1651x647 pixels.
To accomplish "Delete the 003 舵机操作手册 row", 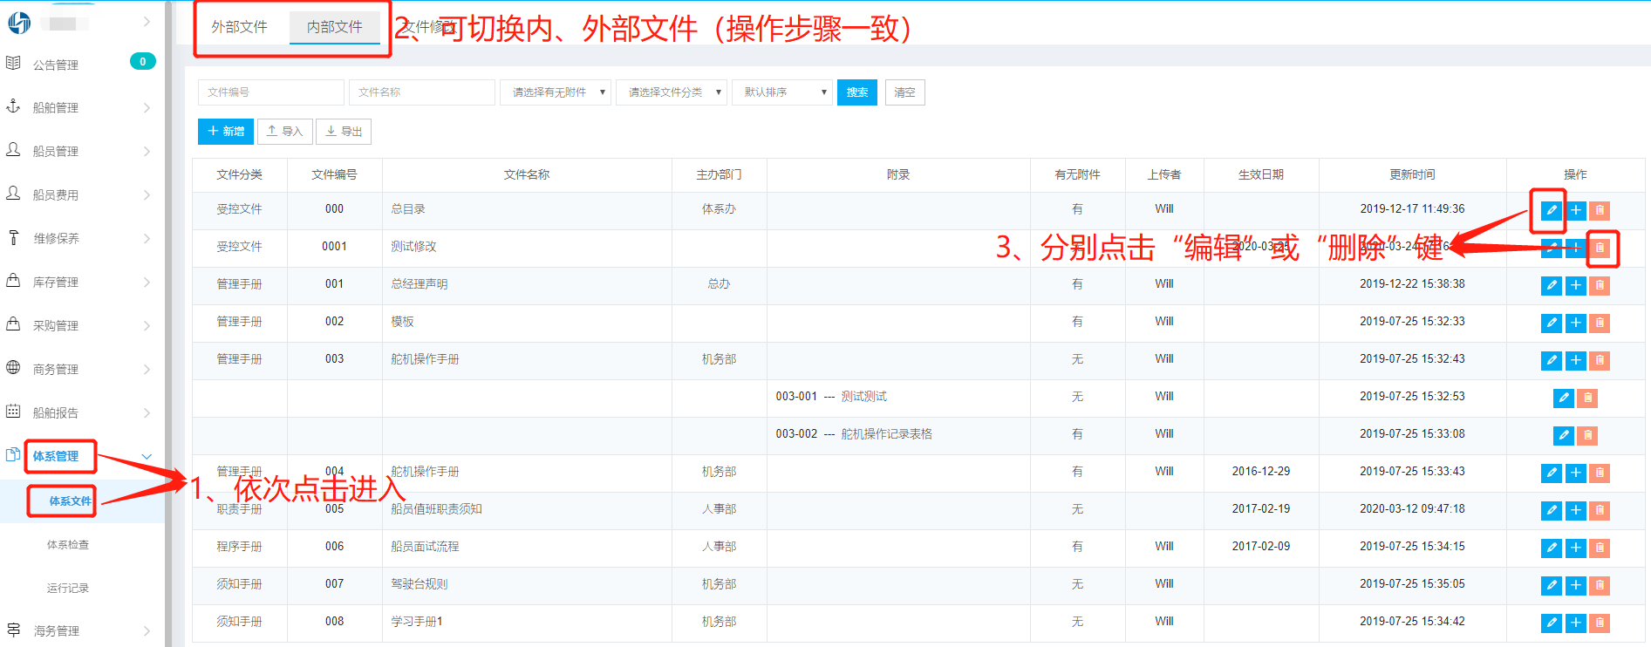I will [x=1600, y=360].
